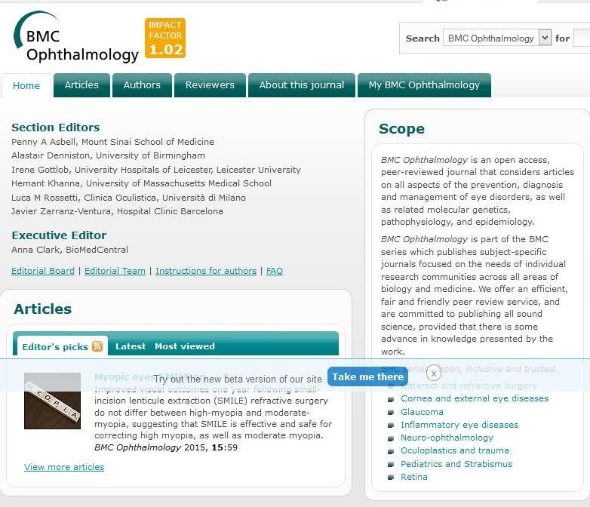Click the search text field after 'for'
This screenshot has height=507, width=590.
tap(582, 38)
